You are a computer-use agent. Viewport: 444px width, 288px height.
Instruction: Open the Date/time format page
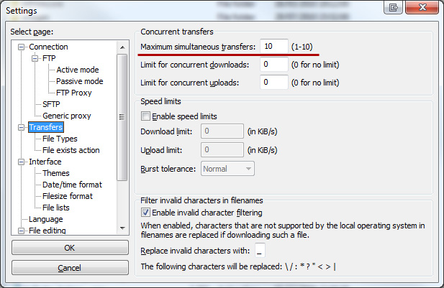[x=72, y=185]
